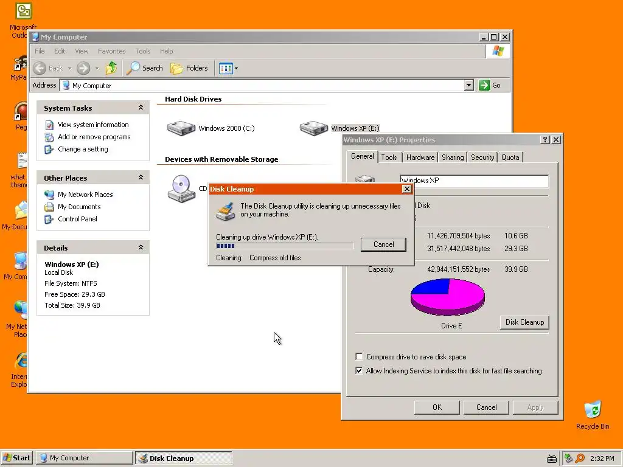Click OK in the Properties dialog

click(437, 407)
